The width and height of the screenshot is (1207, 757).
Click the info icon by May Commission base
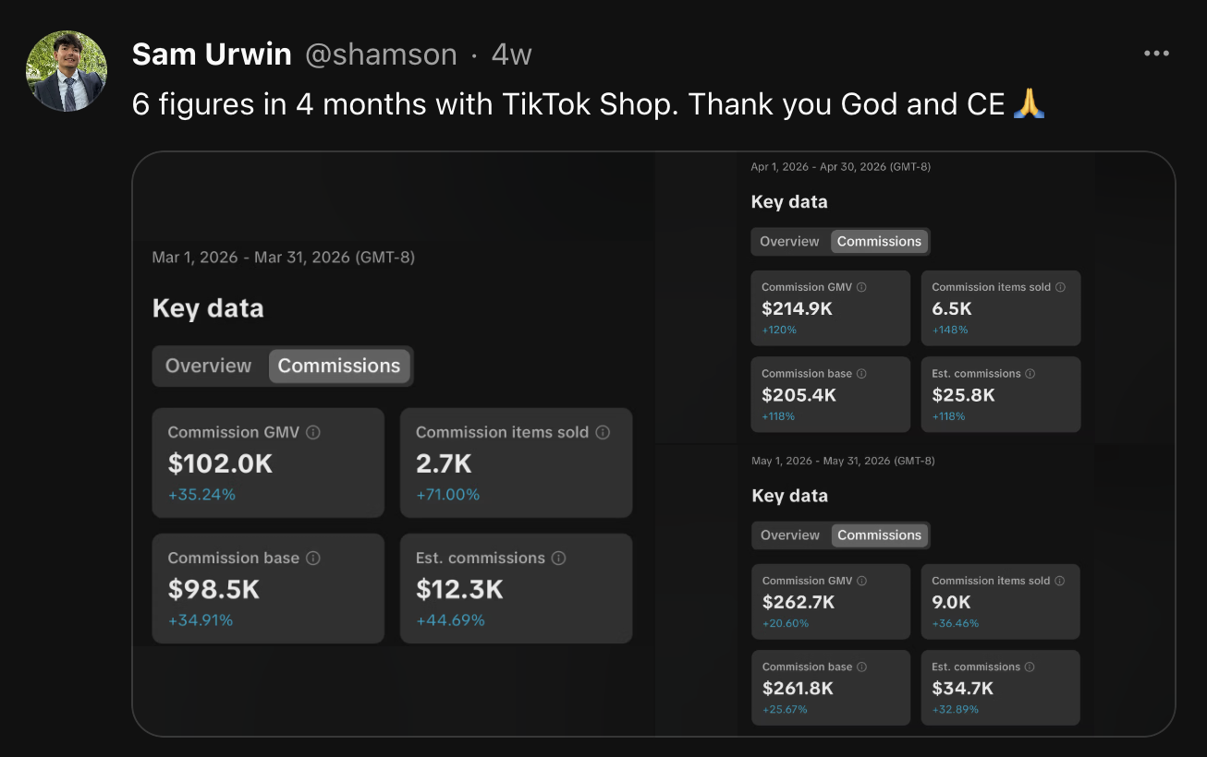(861, 667)
